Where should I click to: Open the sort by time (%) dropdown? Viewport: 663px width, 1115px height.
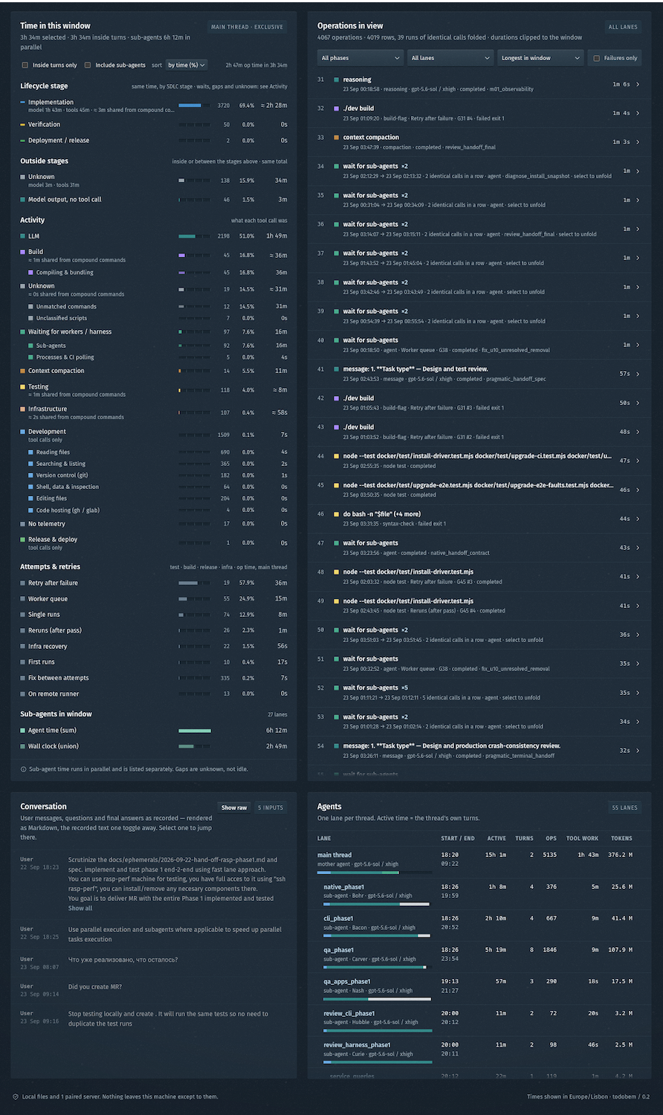[187, 65]
